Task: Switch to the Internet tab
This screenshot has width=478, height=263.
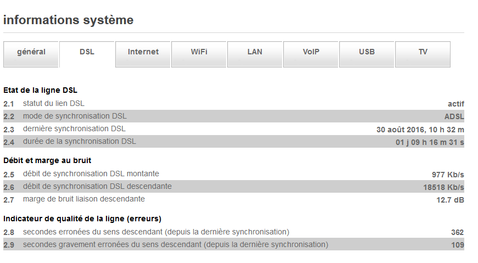Action: 143,52
